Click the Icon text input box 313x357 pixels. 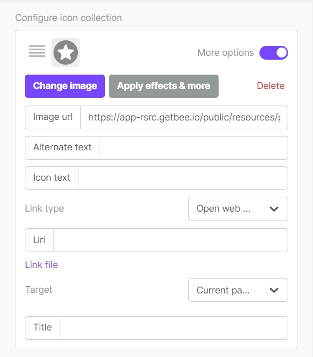pyautogui.click(x=183, y=178)
